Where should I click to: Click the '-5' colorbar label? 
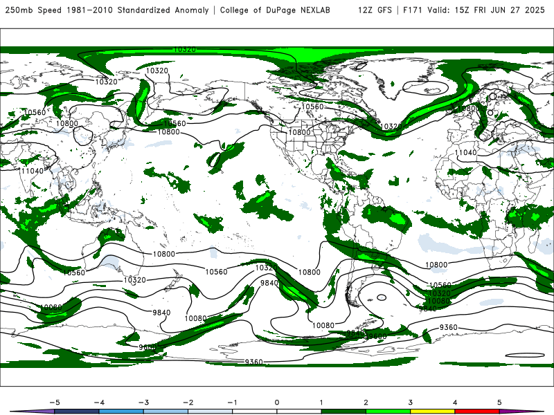click(55, 403)
